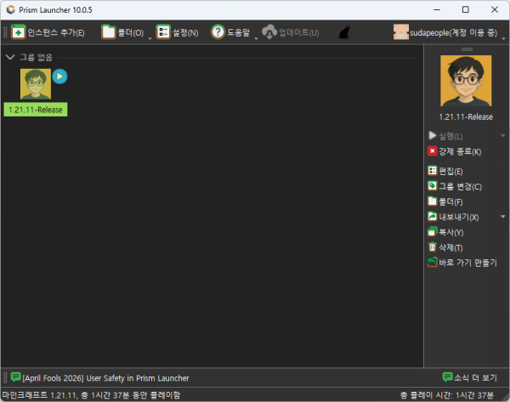Image resolution: width=510 pixels, height=402 pixels.
Task: Click 그룹 변경(C) change group
Action: [x=455, y=186]
